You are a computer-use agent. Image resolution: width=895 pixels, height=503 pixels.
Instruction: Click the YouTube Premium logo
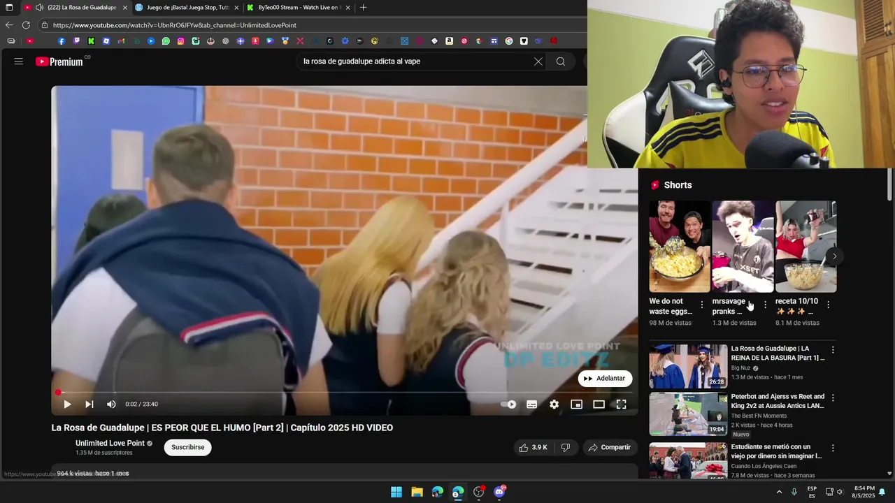pos(59,61)
